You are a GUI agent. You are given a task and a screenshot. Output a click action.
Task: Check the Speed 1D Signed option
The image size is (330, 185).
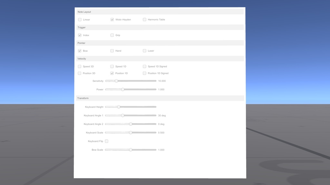click(144, 66)
